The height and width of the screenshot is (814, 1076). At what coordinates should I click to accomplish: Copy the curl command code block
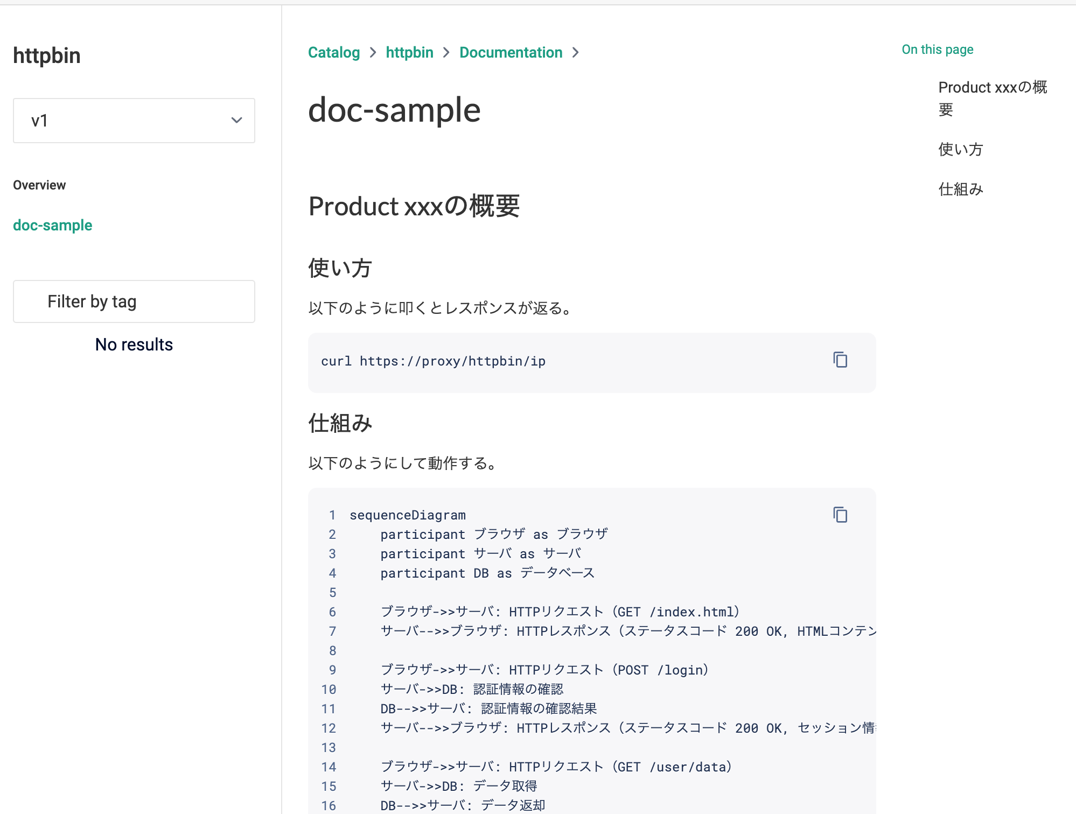840,360
